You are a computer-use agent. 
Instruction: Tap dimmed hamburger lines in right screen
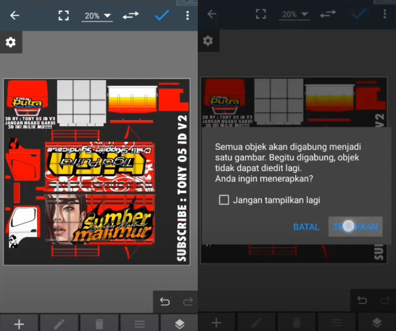coord(337,323)
